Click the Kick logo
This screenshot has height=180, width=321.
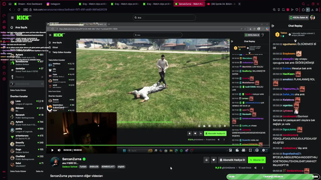pos(24,17)
